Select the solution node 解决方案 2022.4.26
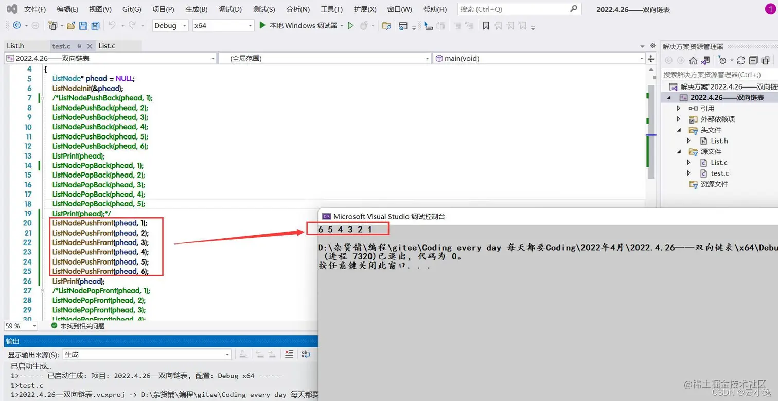Viewport: 778px width, 401px height. point(723,86)
